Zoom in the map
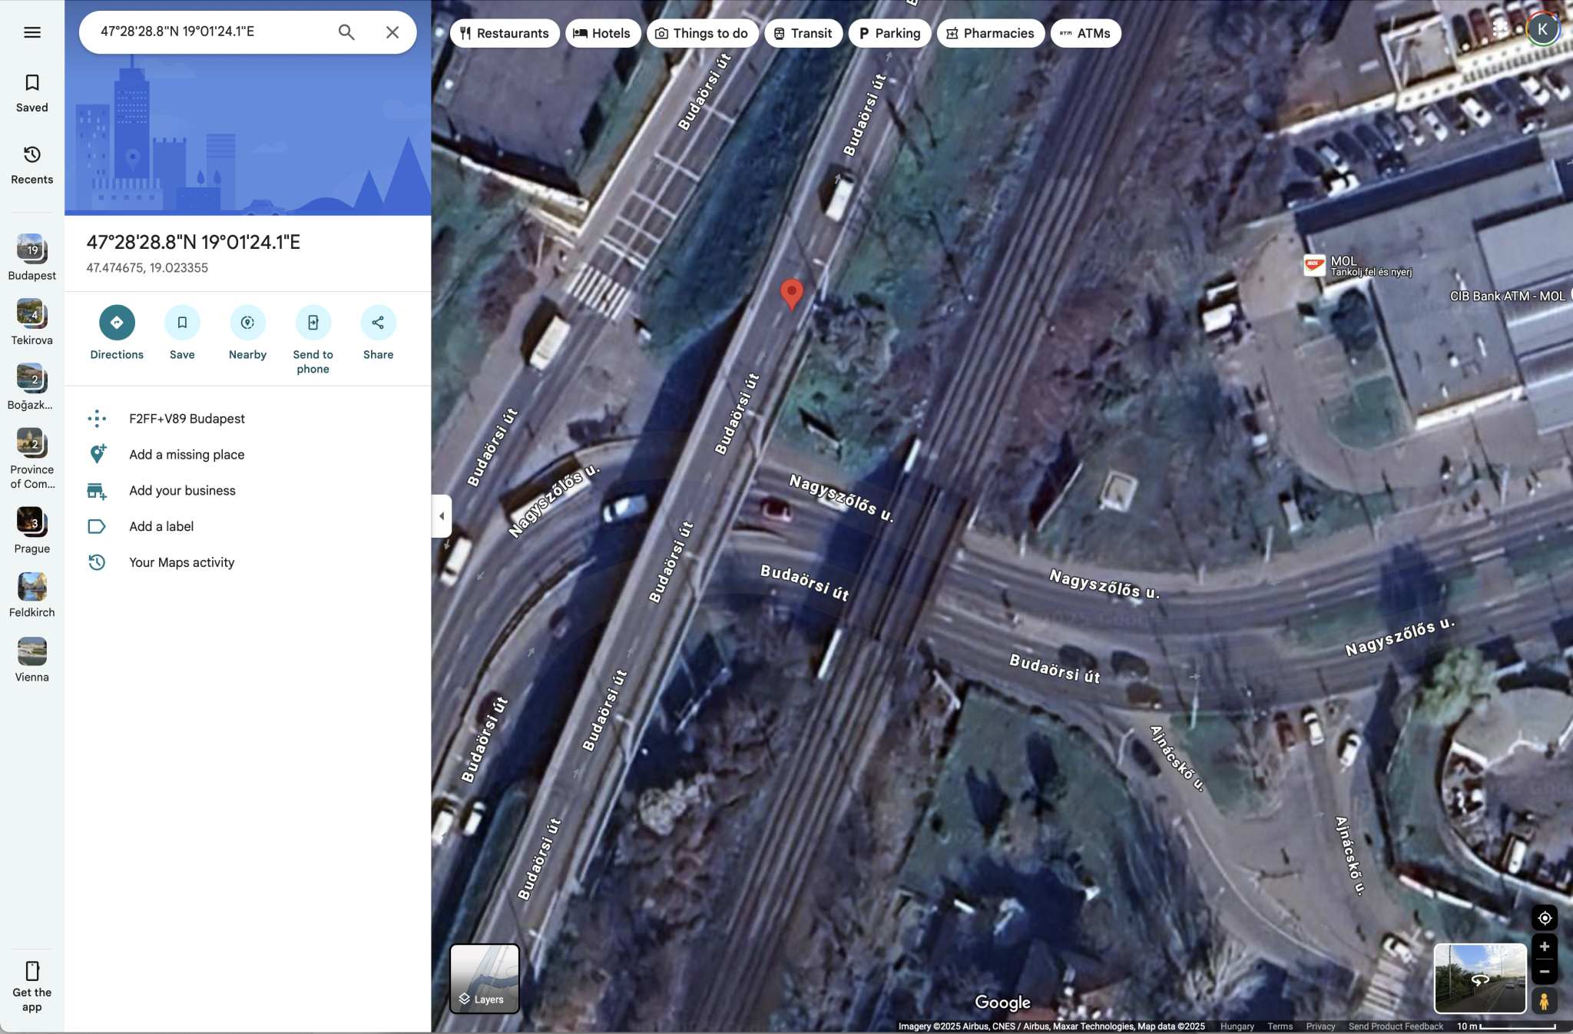The height and width of the screenshot is (1034, 1573). (x=1545, y=946)
